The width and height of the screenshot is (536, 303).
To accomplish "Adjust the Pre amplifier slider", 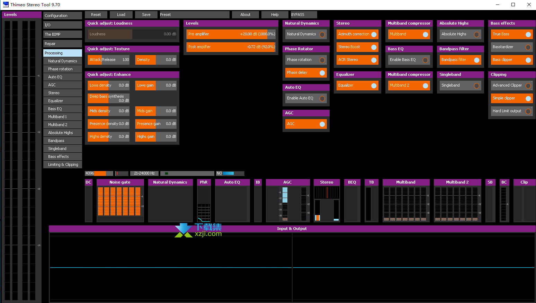I will pyautogui.click(x=231, y=34).
